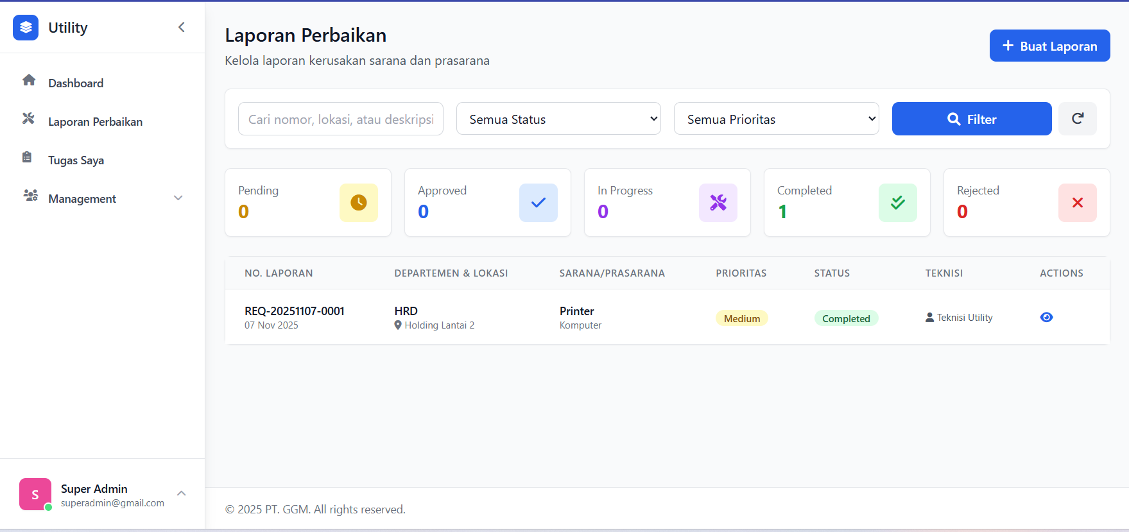Click the Completed count 1

click(x=782, y=212)
